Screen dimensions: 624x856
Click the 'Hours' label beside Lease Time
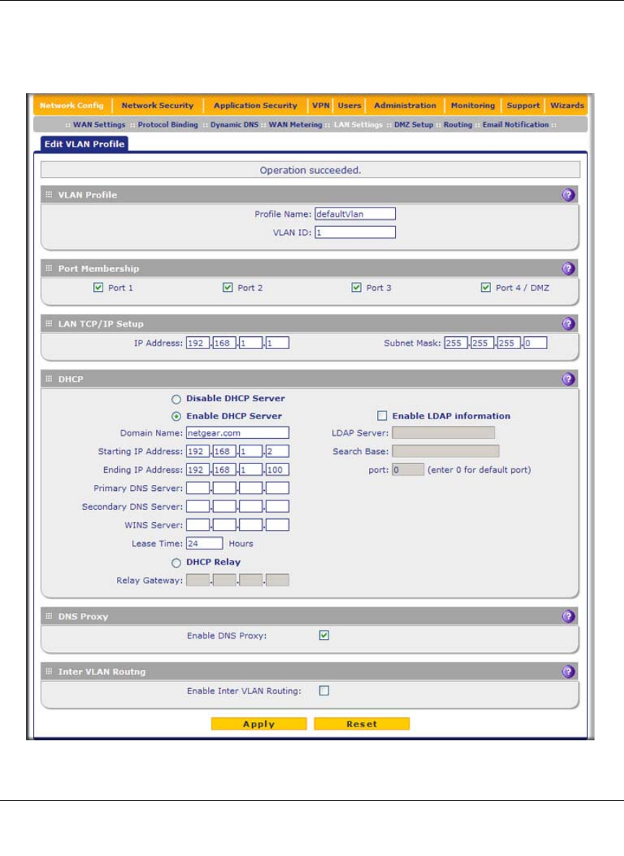click(241, 544)
